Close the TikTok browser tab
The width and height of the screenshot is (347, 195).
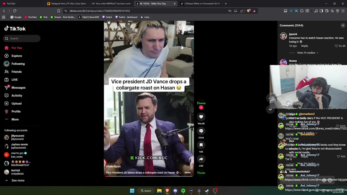175,4
